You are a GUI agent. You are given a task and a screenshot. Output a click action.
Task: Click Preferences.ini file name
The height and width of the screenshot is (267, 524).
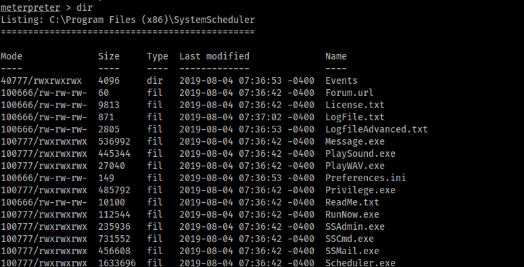(366, 178)
